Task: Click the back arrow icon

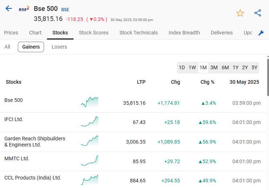Action: tap(9, 9)
